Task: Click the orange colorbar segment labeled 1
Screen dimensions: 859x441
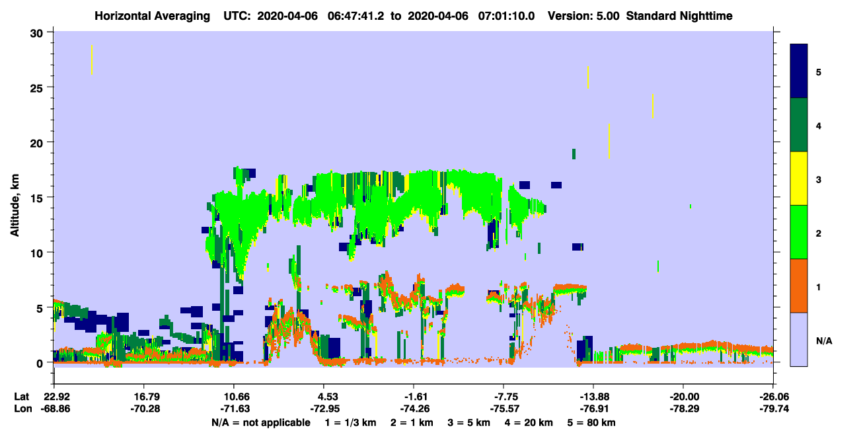Action: pos(799,286)
